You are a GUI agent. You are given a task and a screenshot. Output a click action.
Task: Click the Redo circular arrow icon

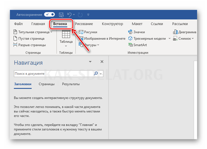(x=80, y=15)
